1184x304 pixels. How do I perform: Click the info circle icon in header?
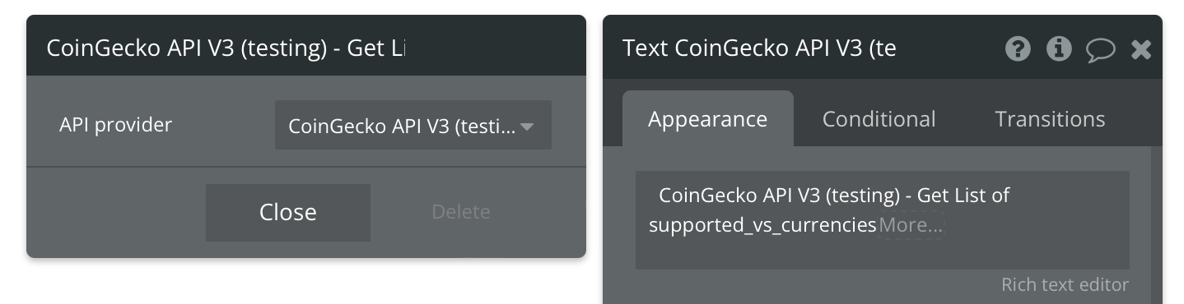click(1059, 49)
